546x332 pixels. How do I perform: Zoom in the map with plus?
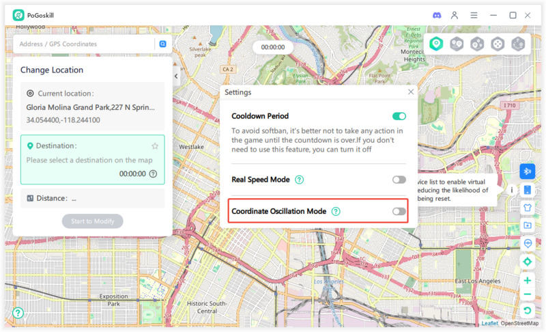point(527,280)
